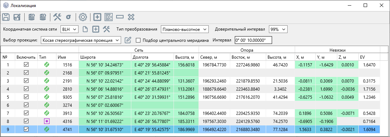Uncheck include checkbox for point 2810
Viewport: 390px width, 137px height.
point(26,89)
